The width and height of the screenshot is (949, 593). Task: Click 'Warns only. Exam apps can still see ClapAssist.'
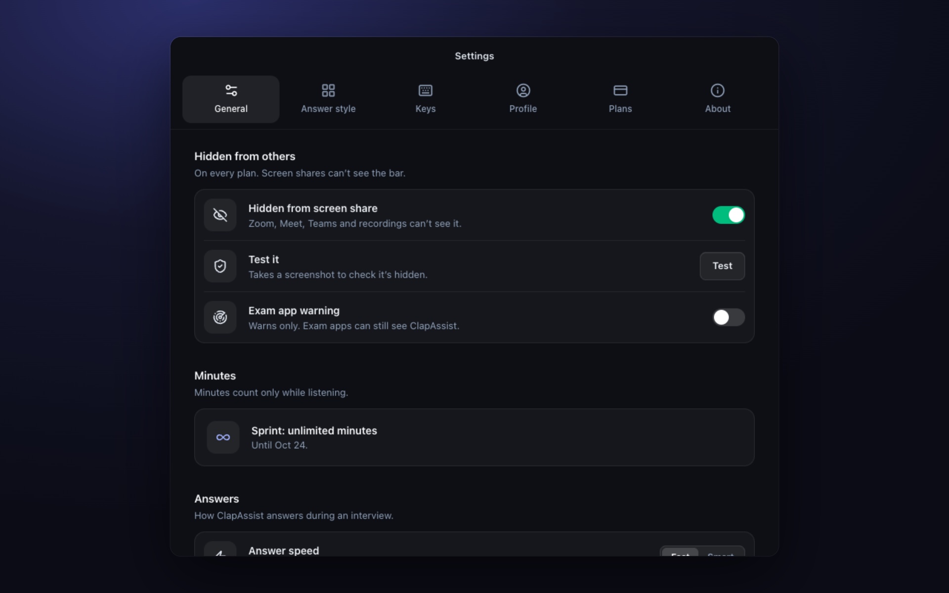click(x=354, y=326)
